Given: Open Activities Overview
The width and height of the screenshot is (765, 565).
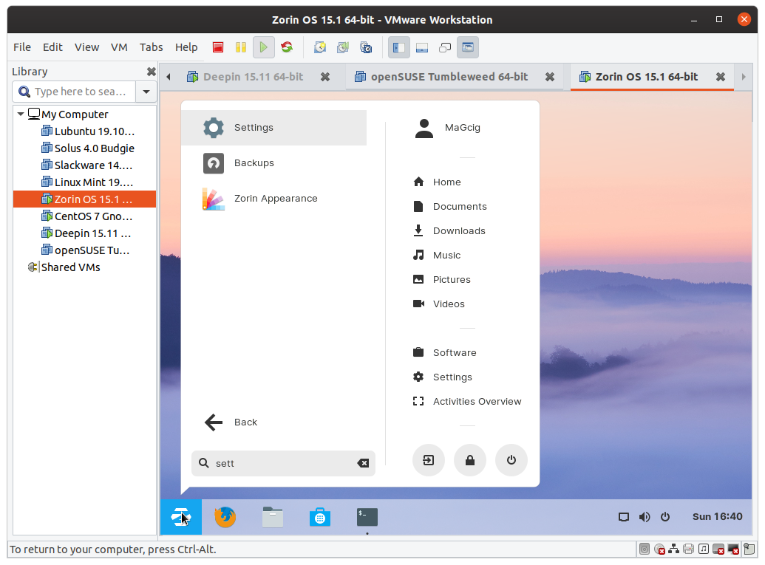Looking at the screenshot, I should point(467,401).
